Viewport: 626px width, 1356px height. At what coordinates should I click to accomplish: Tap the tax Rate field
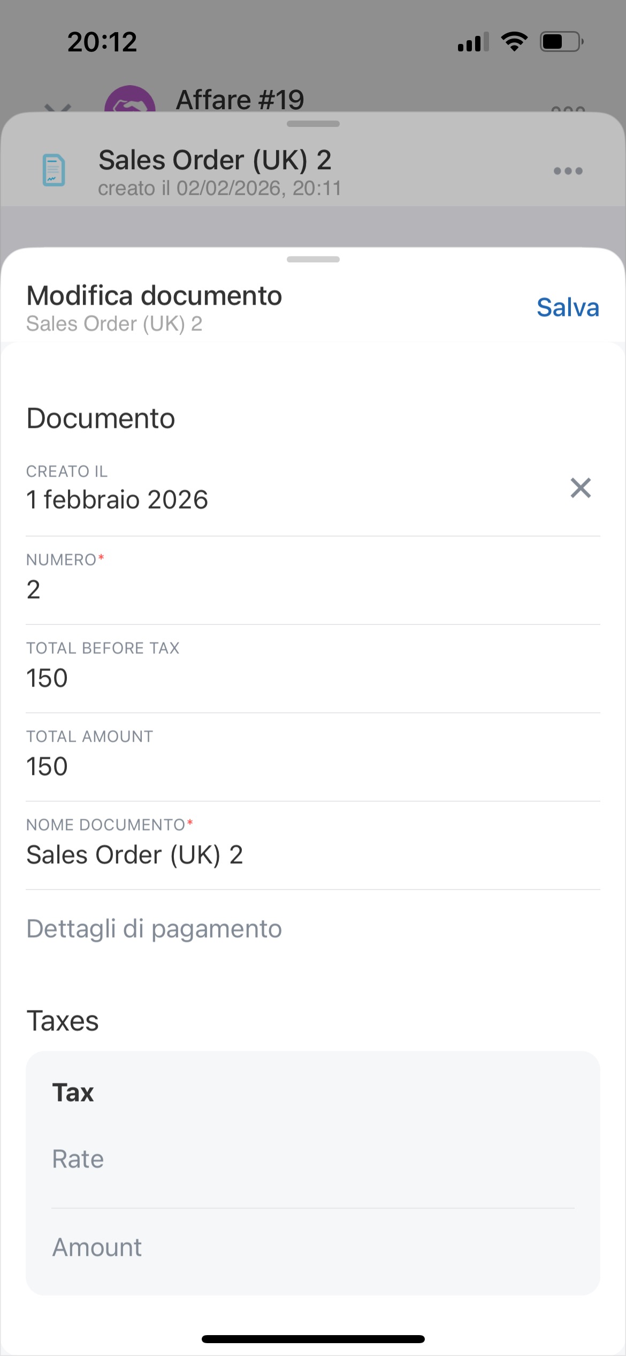(x=312, y=1159)
